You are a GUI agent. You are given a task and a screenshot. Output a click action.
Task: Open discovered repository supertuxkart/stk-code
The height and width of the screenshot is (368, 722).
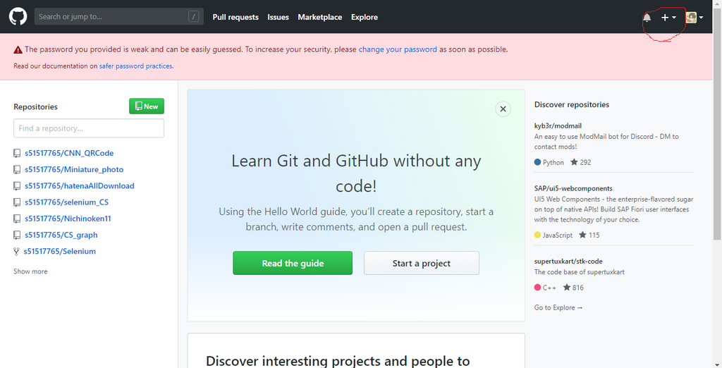568,261
